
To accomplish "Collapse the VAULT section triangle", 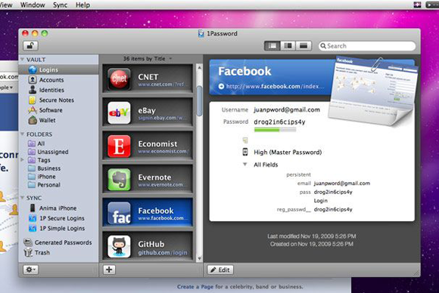I will point(23,59).
